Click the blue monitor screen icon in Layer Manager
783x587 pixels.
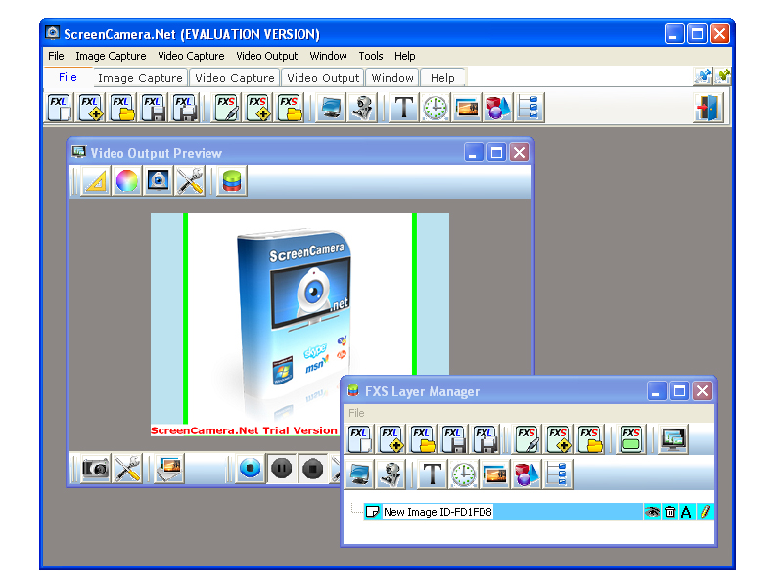(360, 474)
